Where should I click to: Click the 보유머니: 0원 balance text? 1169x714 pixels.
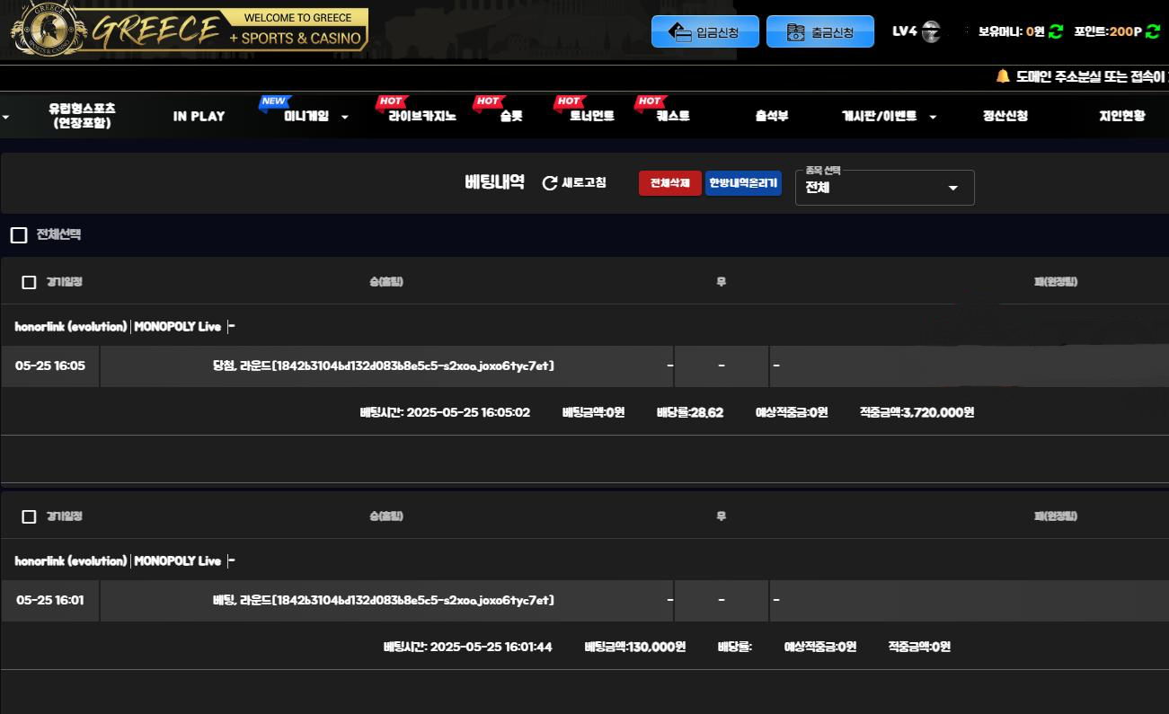click(1011, 31)
